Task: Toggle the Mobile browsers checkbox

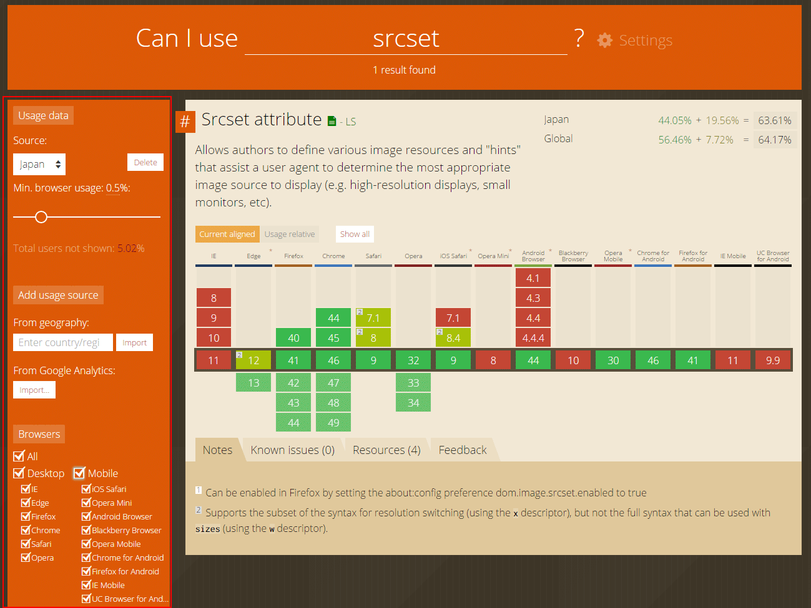Action: [79, 473]
